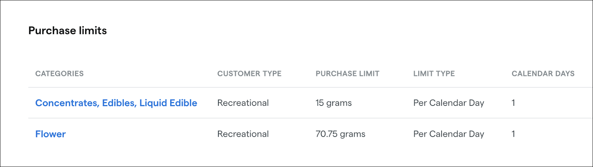The width and height of the screenshot is (593, 167).
Task: Click the Limit Type column header
Action: 434,74
